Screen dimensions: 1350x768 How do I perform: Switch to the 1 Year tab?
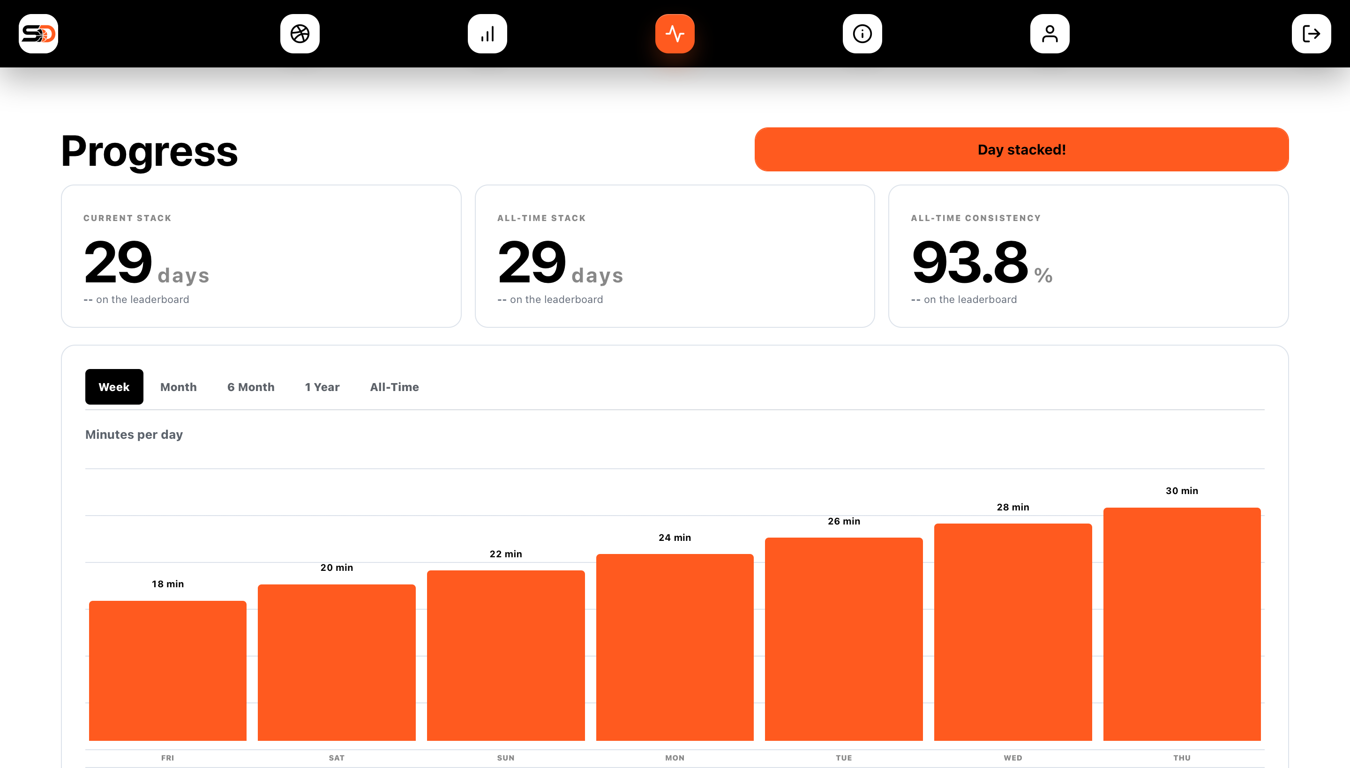pos(322,387)
